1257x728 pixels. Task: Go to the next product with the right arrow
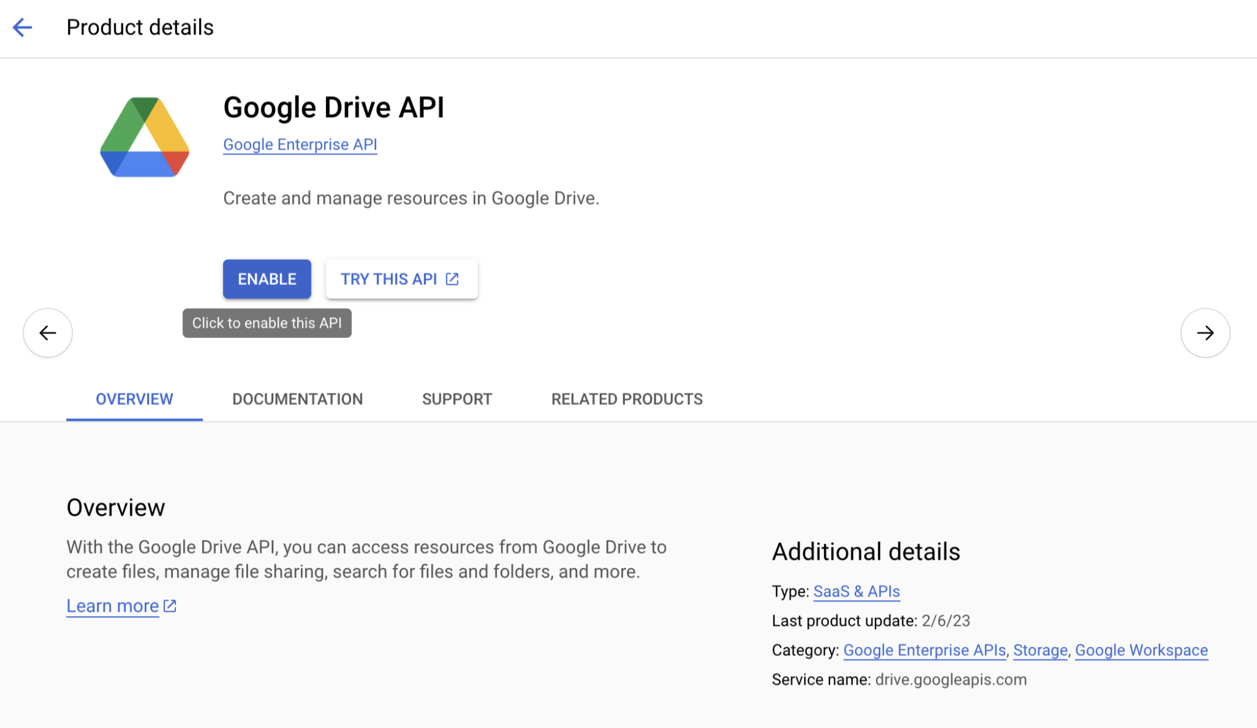(1205, 333)
